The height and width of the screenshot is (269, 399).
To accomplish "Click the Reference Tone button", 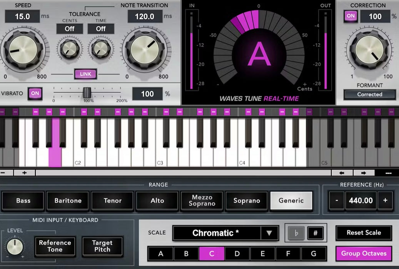I will (x=55, y=246).
